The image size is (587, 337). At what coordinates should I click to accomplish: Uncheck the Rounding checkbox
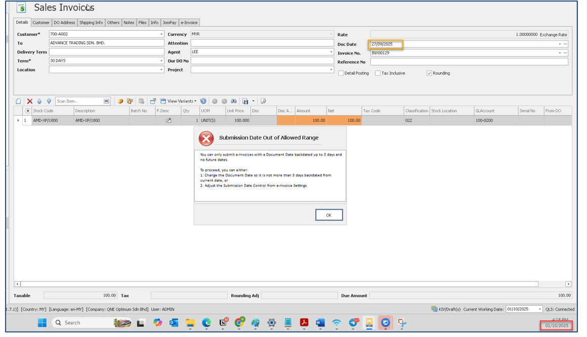pos(429,73)
